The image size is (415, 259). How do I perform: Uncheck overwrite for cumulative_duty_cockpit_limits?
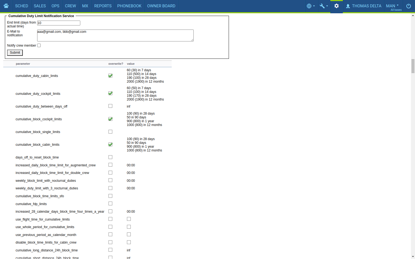[110, 93]
